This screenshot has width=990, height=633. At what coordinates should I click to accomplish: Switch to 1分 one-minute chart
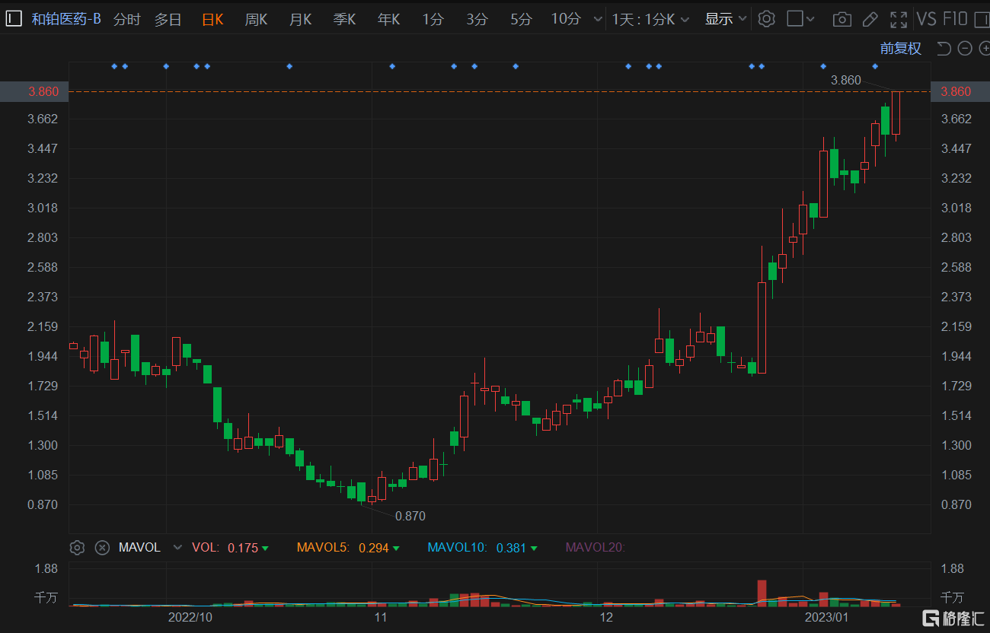pos(433,19)
